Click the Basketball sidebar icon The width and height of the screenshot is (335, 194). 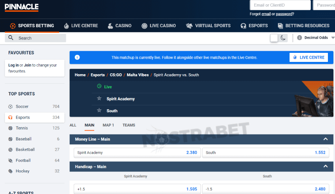tap(10, 149)
